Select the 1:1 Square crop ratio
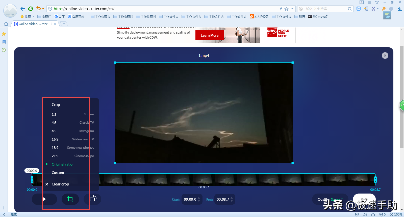The width and height of the screenshot is (404, 217). [73, 114]
